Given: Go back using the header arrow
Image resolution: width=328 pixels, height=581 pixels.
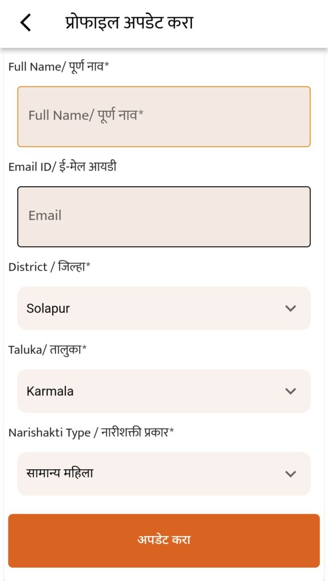Looking at the screenshot, I should tap(25, 23).
